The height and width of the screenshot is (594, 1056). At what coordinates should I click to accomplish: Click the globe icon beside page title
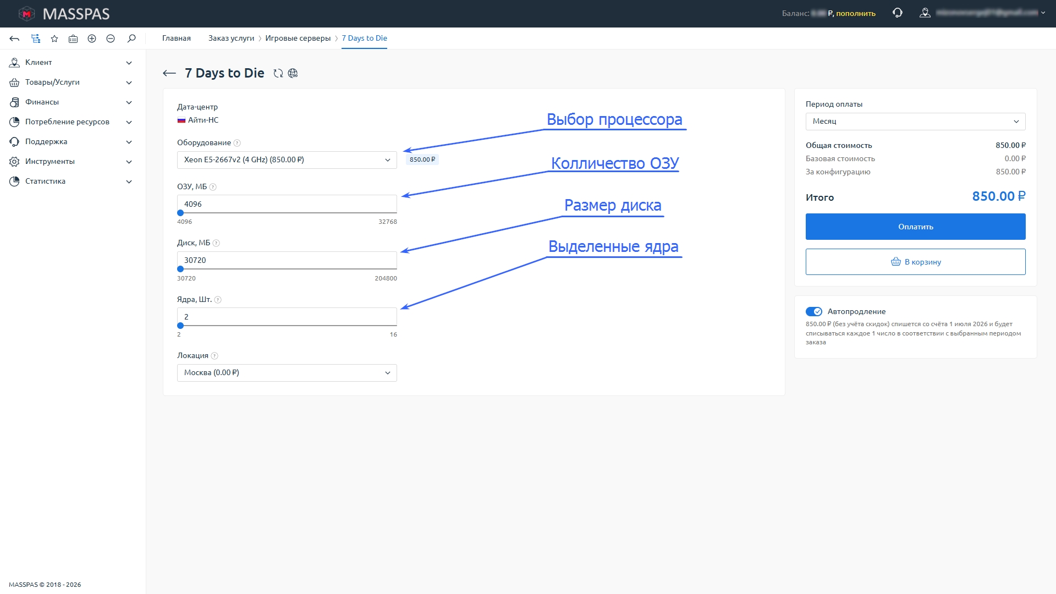coord(293,73)
